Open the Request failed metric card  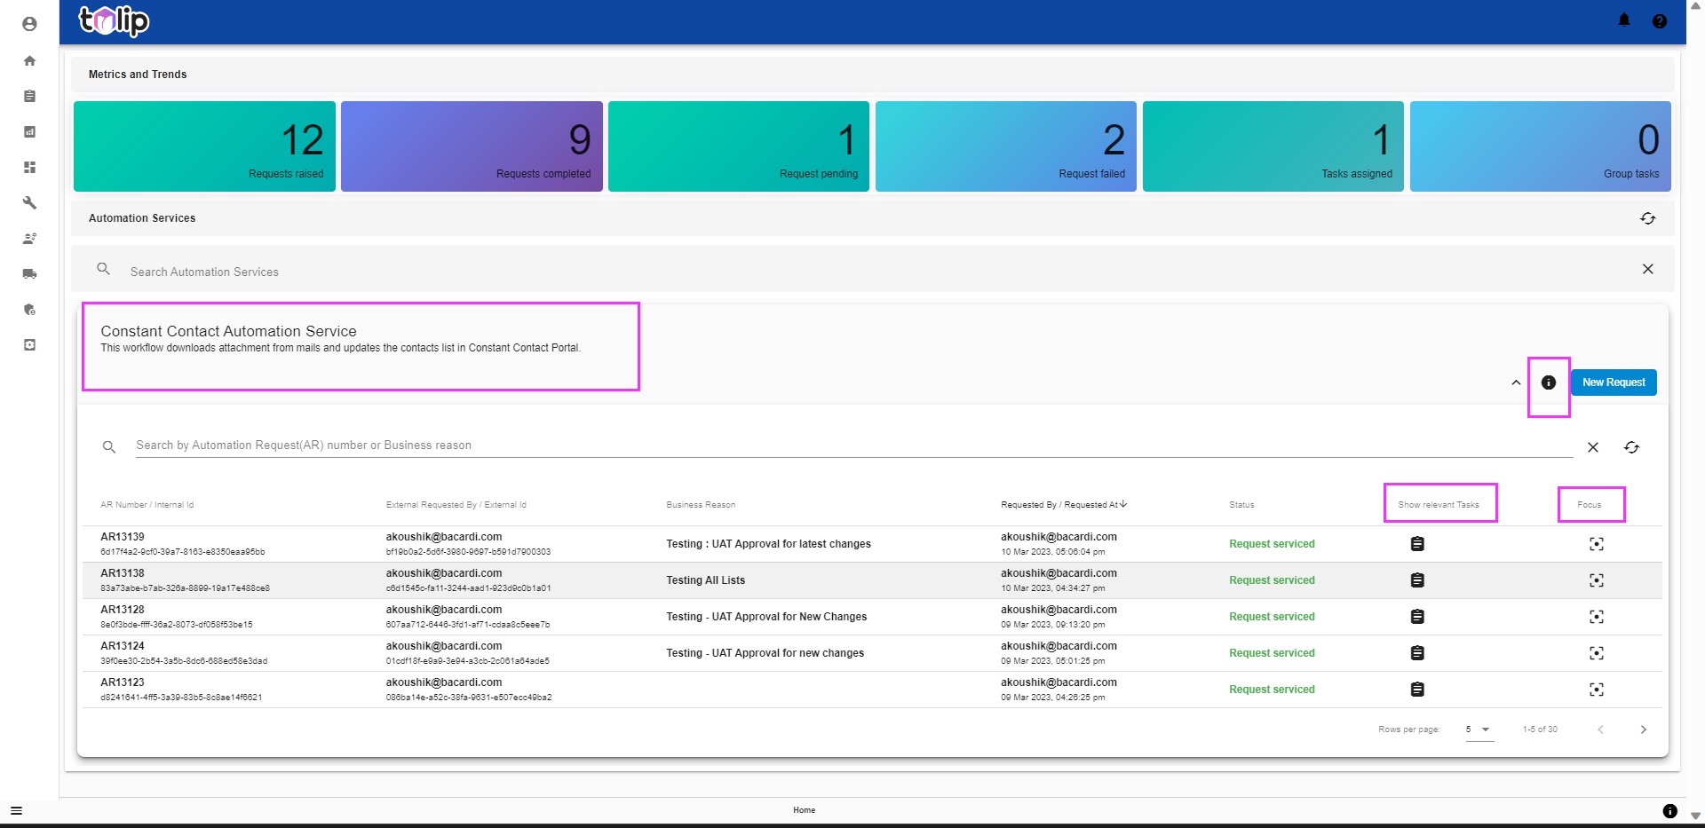click(1006, 146)
